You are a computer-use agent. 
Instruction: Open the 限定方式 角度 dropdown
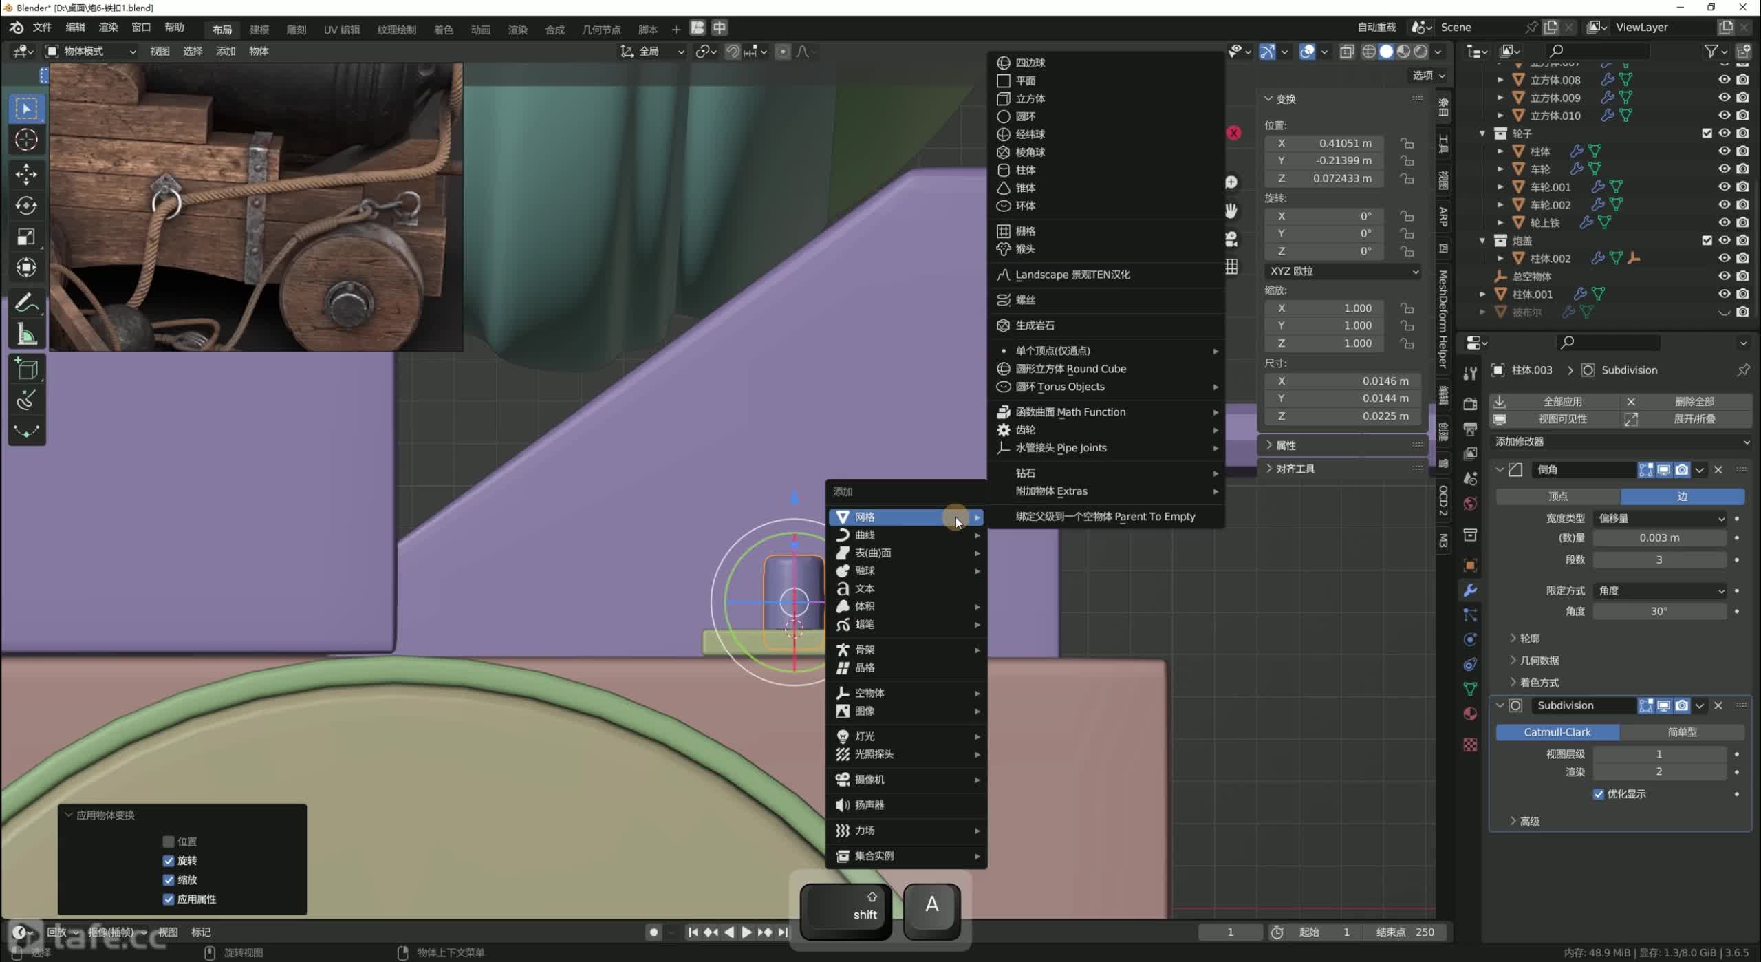click(x=1660, y=591)
